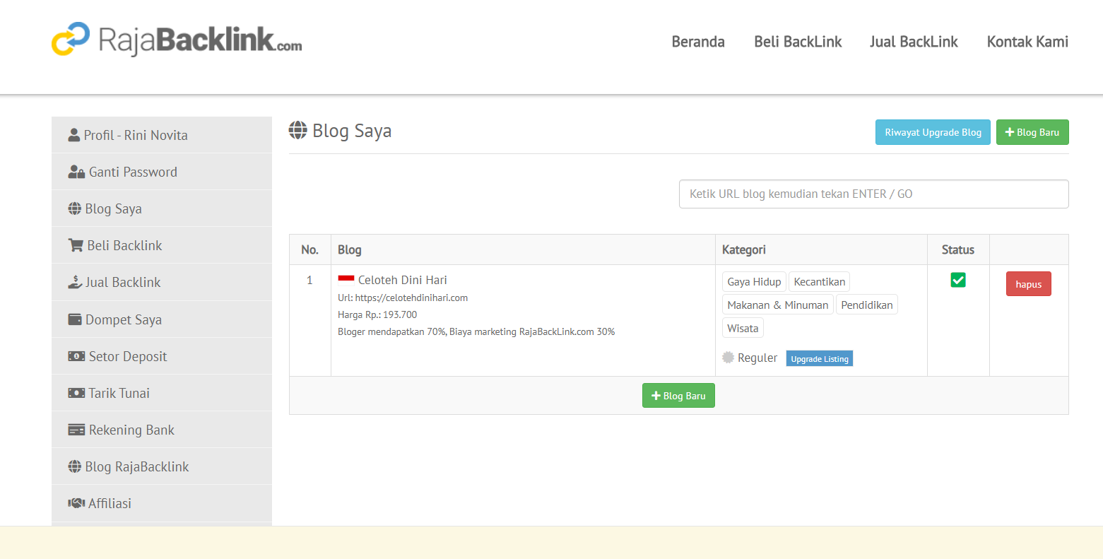Open Kontak Kami in the top navigation
Screen dimensions: 1103x559
point(1027,42)
